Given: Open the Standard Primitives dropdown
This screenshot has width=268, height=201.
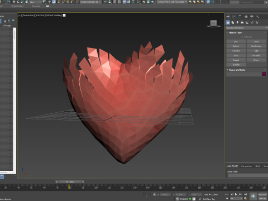Looking at the screenshot, I should [x=247, y=28].
